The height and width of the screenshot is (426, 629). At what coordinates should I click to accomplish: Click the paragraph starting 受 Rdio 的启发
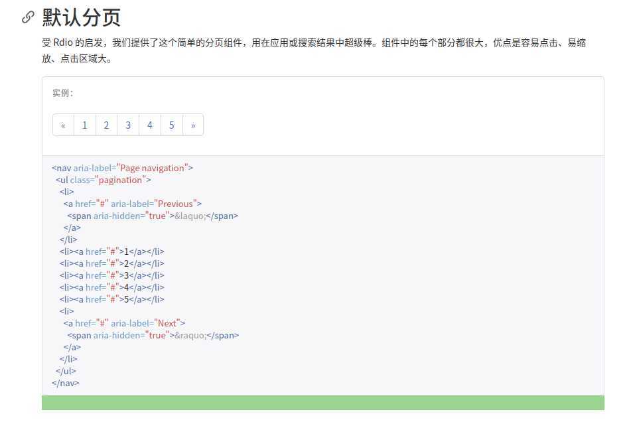(314, 50)
